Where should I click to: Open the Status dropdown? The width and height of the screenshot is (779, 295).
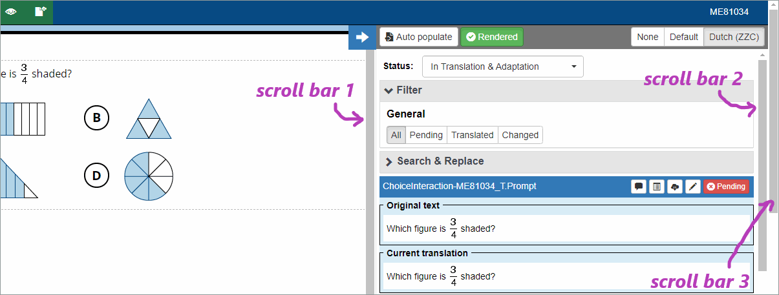click(503, 66)
